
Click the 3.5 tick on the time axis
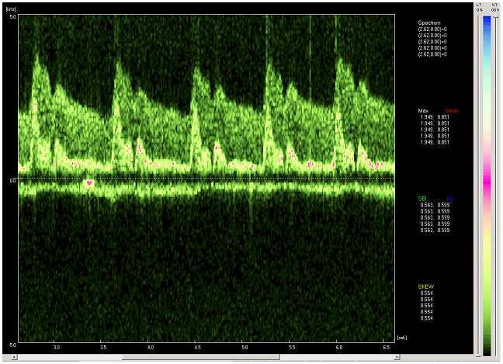(103, 348)
